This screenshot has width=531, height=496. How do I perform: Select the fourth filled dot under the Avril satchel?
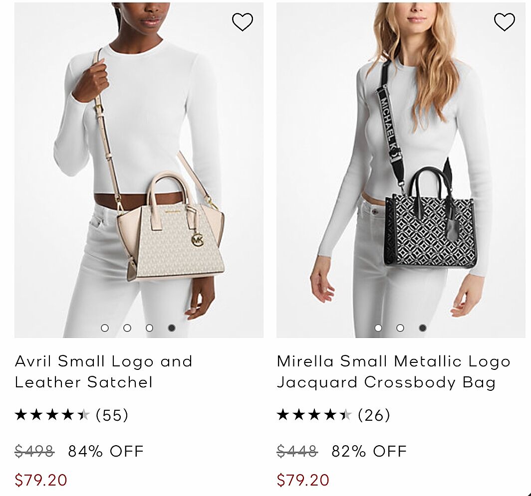(172, 328)
